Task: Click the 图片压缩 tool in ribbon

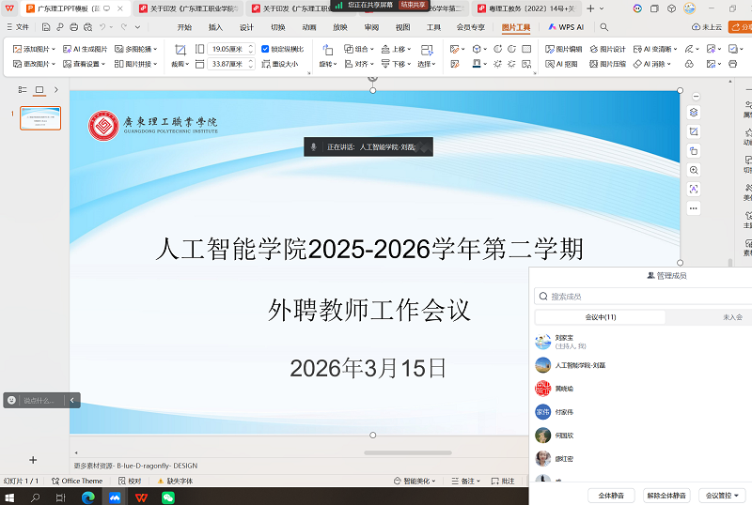Action: [x=607, y=65]
